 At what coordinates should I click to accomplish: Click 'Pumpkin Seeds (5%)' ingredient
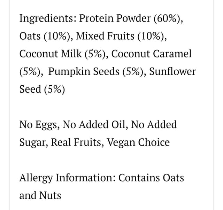[96, 71]
